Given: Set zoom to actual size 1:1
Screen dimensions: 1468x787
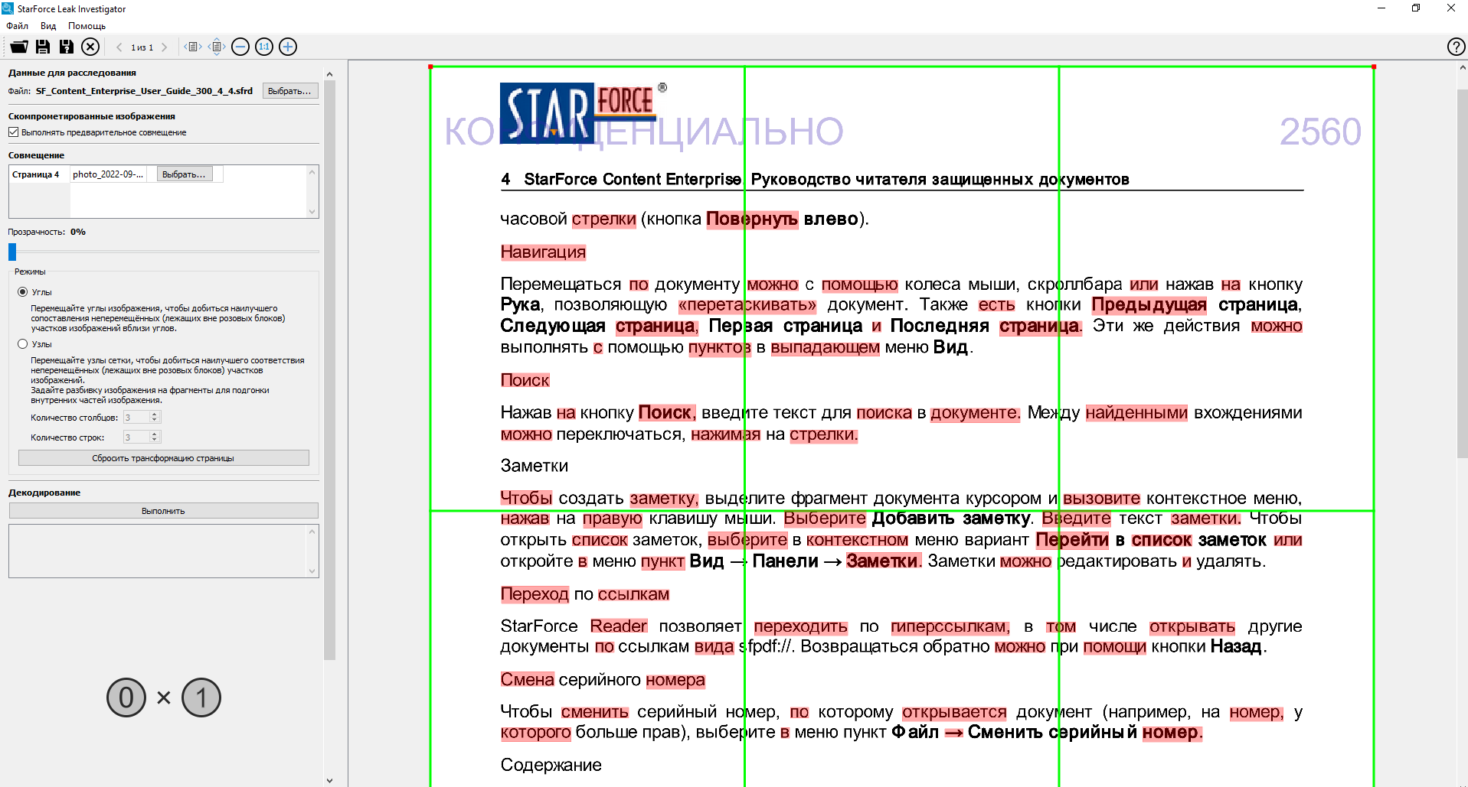Looking at the screenshot, I should (x=264, y=47).
